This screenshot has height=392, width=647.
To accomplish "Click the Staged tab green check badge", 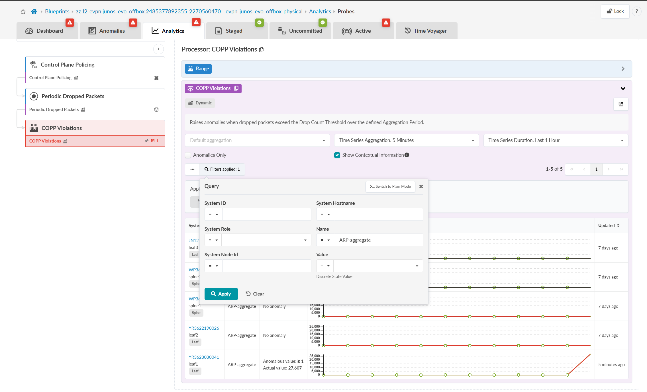I will [259, 22].
